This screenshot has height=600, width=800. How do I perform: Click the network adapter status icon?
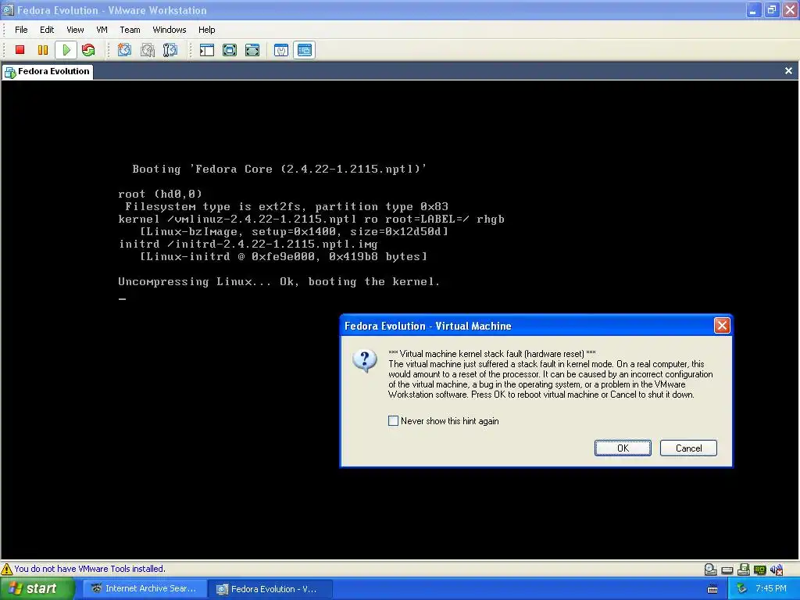760,570
